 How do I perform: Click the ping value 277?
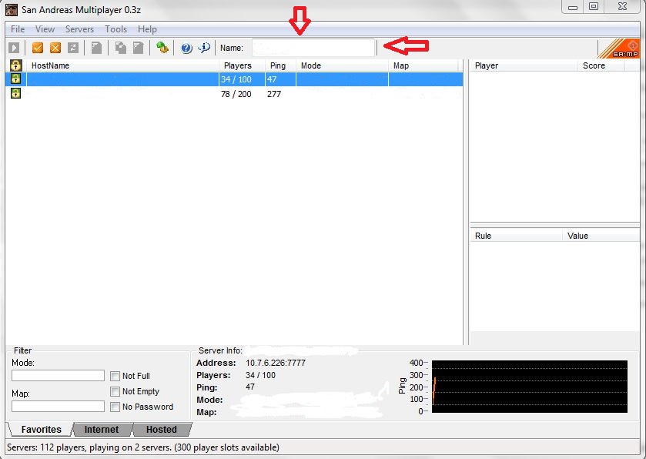pos(274,94)
